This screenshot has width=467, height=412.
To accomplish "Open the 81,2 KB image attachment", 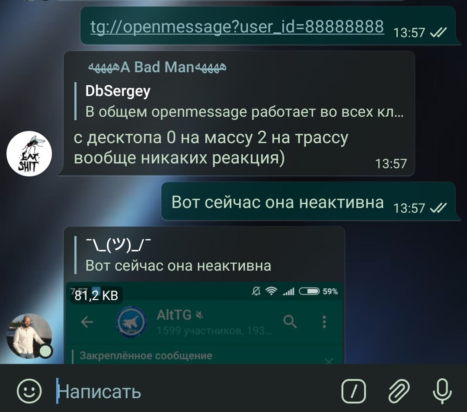I will point(204,323).
